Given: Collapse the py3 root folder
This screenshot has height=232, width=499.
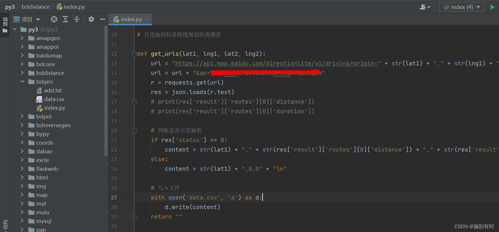Looking at the screenshot, I should (x=15, y=29).
